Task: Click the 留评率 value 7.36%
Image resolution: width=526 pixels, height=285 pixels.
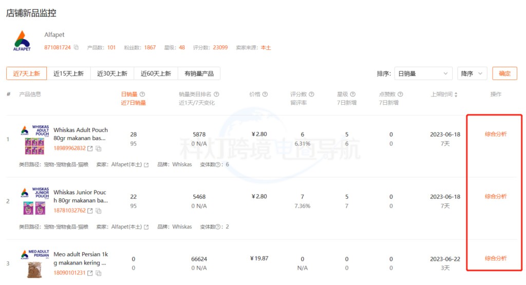Action: tap(302, 206)
